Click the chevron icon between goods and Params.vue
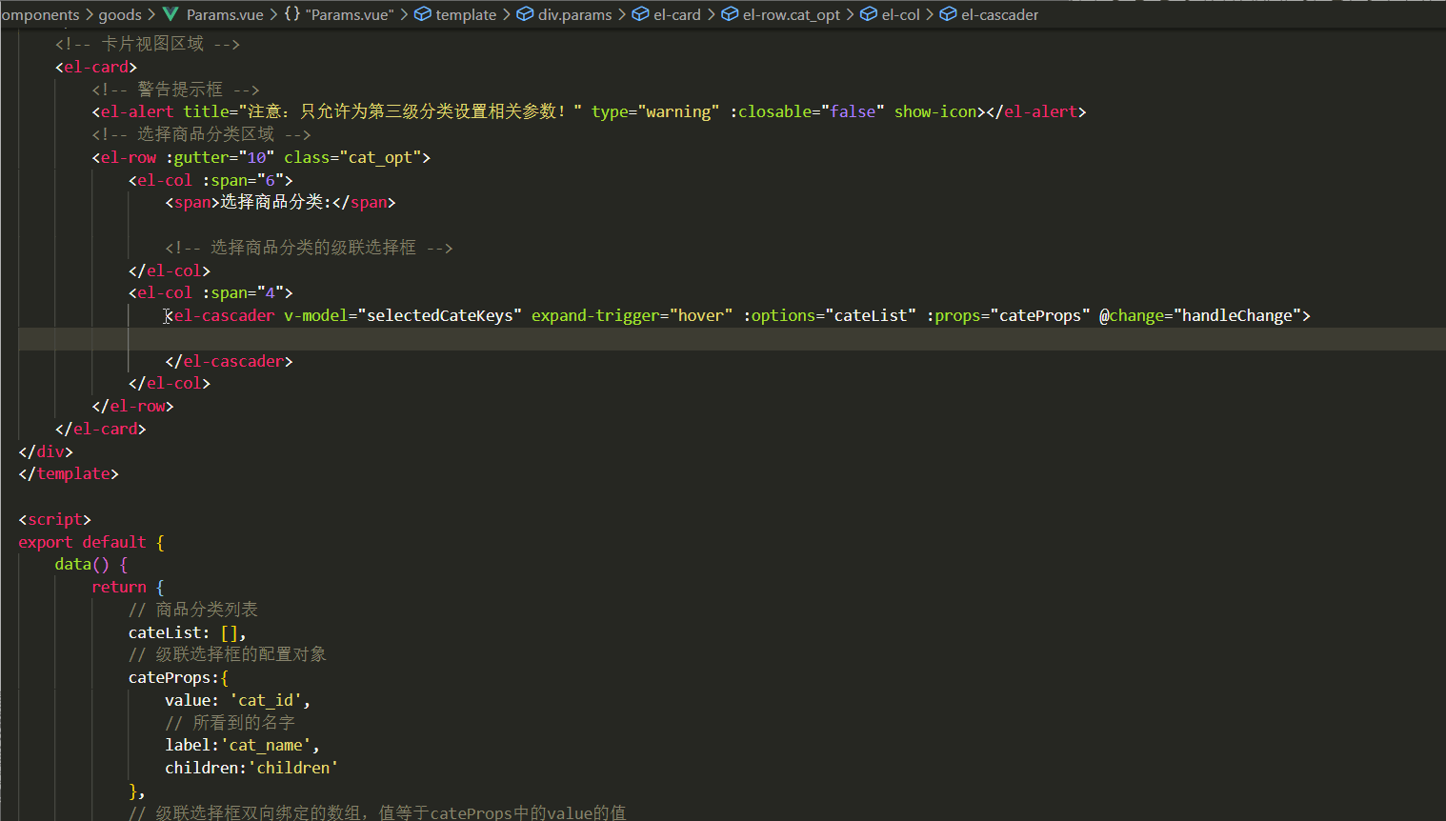Image resolution: width=1446 pixels, height=821 pixels. [151, 14]
